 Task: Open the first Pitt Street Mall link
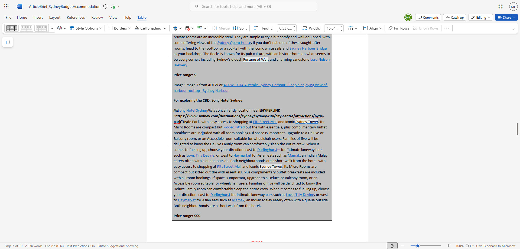(x=265, y=122)
